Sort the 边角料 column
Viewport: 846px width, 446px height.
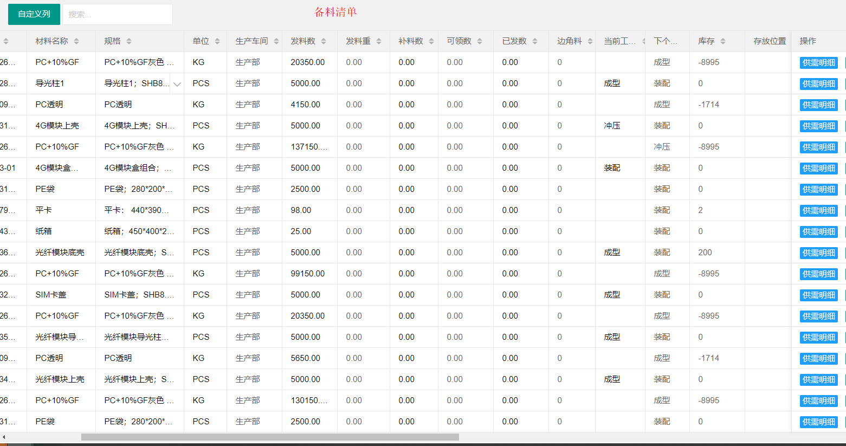(x=590, y=41)
